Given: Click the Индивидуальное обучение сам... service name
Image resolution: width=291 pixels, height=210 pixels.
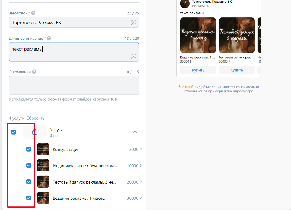Looking at the screenshot, I should [x=85, y=166].
